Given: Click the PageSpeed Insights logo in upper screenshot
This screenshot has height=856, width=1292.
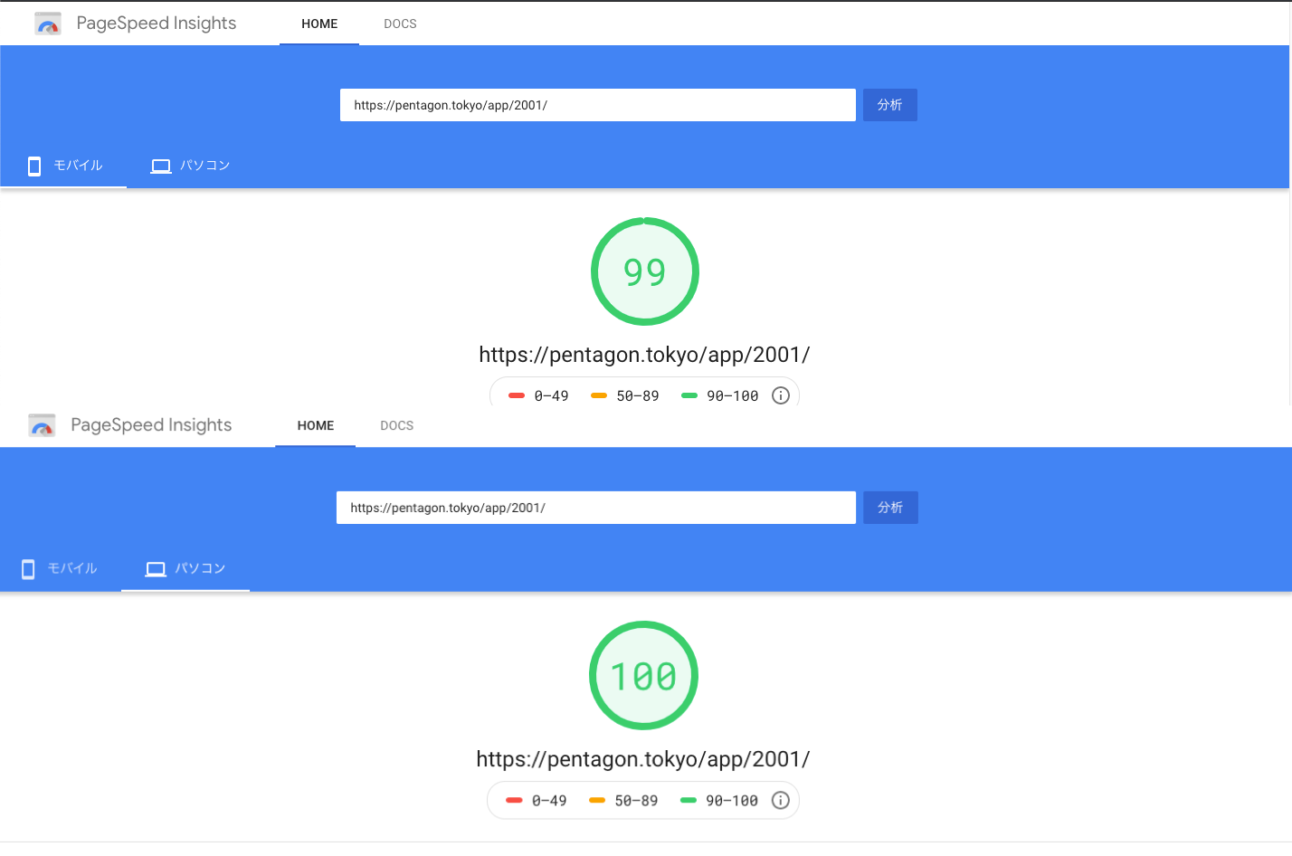Looking at the screenshot, I should 48,24.
